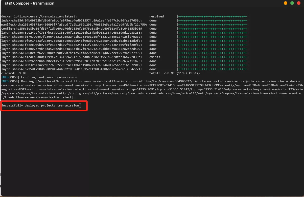This screenshot has height=197, width=304.
Task: Click the manifest-sha256 hash line
Action: coord(74,25)
